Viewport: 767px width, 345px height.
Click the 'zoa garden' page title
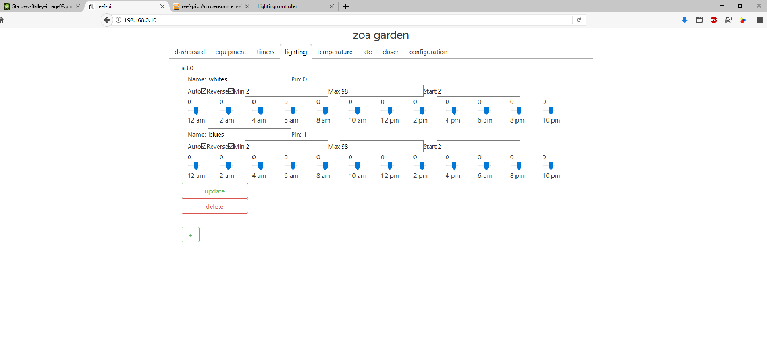click(381, 35)
